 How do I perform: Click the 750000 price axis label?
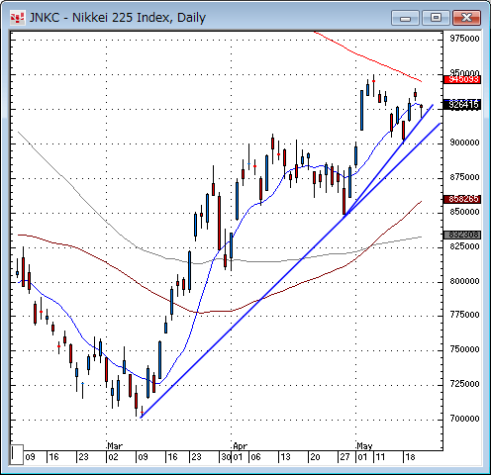coord(464,349)
